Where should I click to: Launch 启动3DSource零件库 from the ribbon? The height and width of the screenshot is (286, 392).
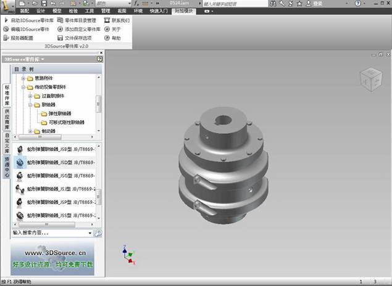point(29,20)
